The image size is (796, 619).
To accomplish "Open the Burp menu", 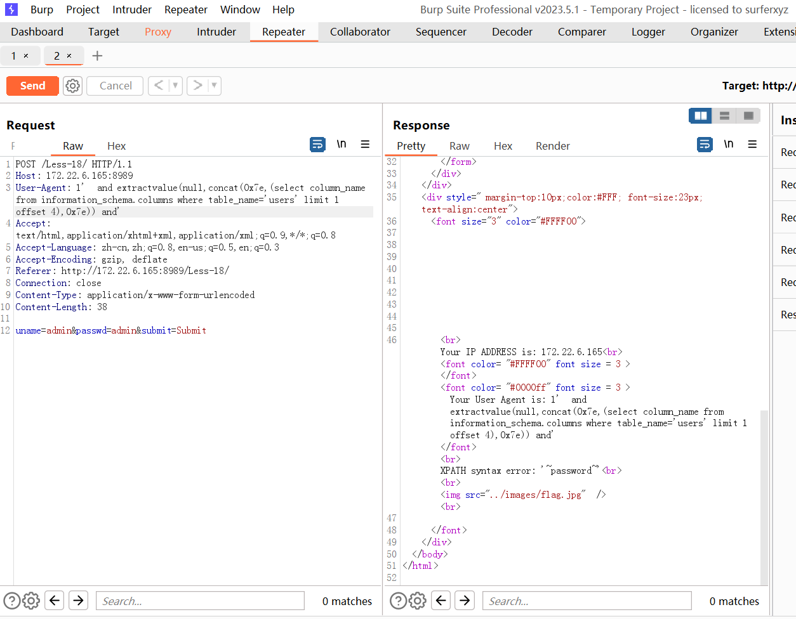I will pyautogui.click(x=42, y=10).
